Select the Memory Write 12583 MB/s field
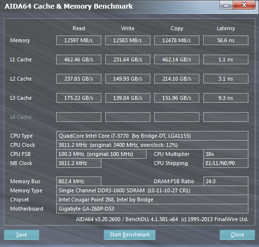This screenshot has height=247, width=259. (x=128, y=40)
